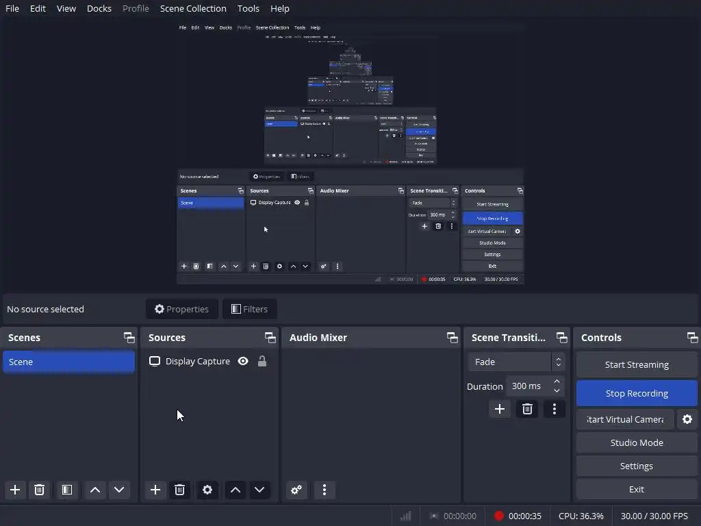Move scene up with arrow icon
Screen dimensions: 701x526
(94, 490)
